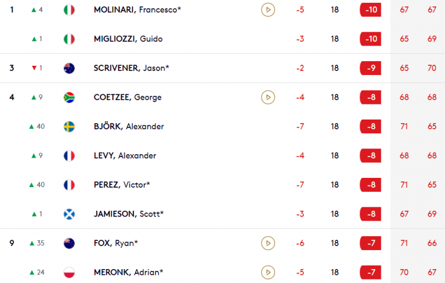Click the Italian flag beside Migliozzi
Screen dimensions: 445x283
click(x=69, y=39)
